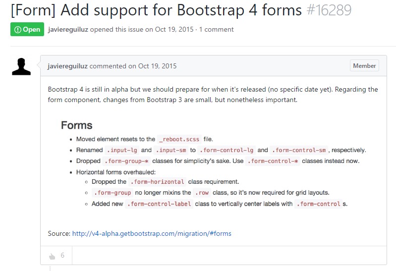Click the 'Oct 19, 2015' date in issue header
Viewport: 396px width, 271px height.
coord(174,29)
